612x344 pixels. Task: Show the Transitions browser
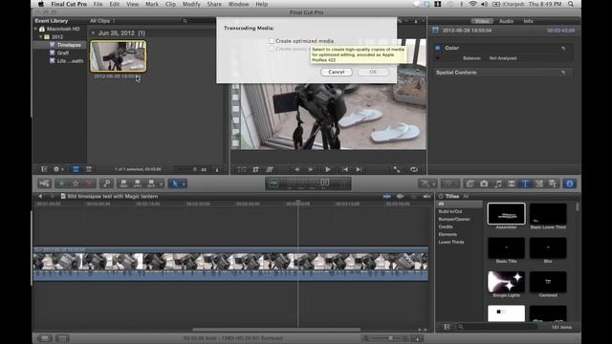(x=512, y=183)
